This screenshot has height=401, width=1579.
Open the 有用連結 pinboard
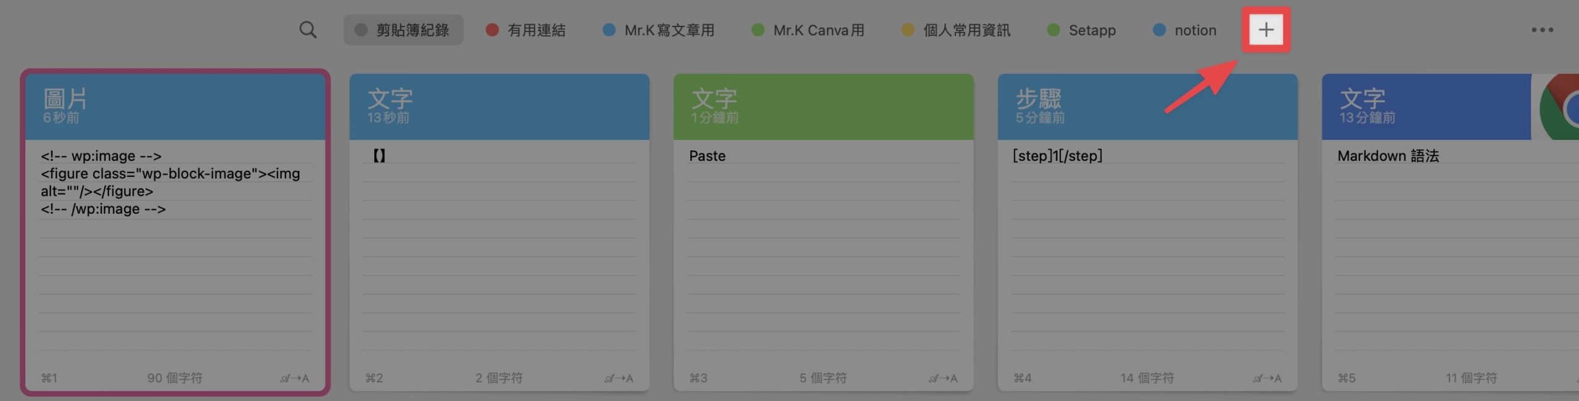coord(526,30)
